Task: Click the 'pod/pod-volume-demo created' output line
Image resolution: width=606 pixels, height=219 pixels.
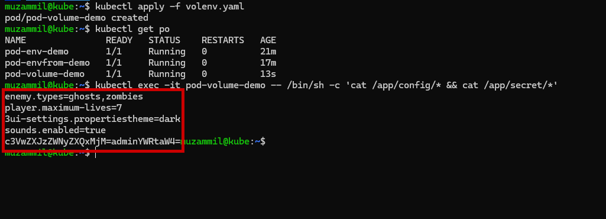Action: click(x=76, y=18)
